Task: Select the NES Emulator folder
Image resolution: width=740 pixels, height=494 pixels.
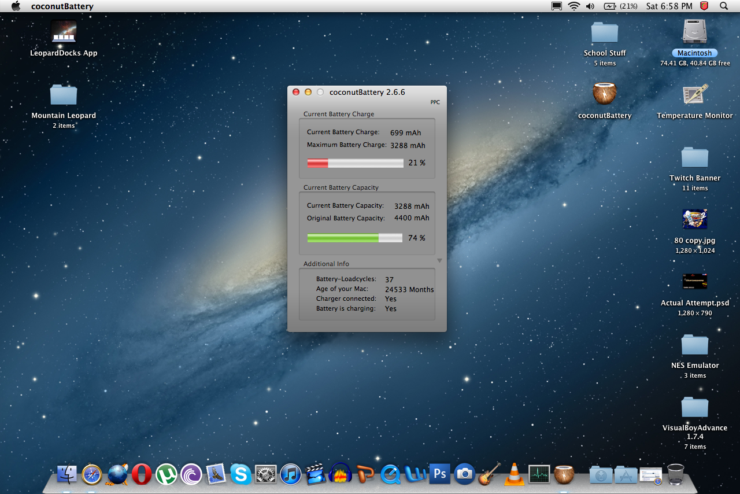Action: point(695,345)
